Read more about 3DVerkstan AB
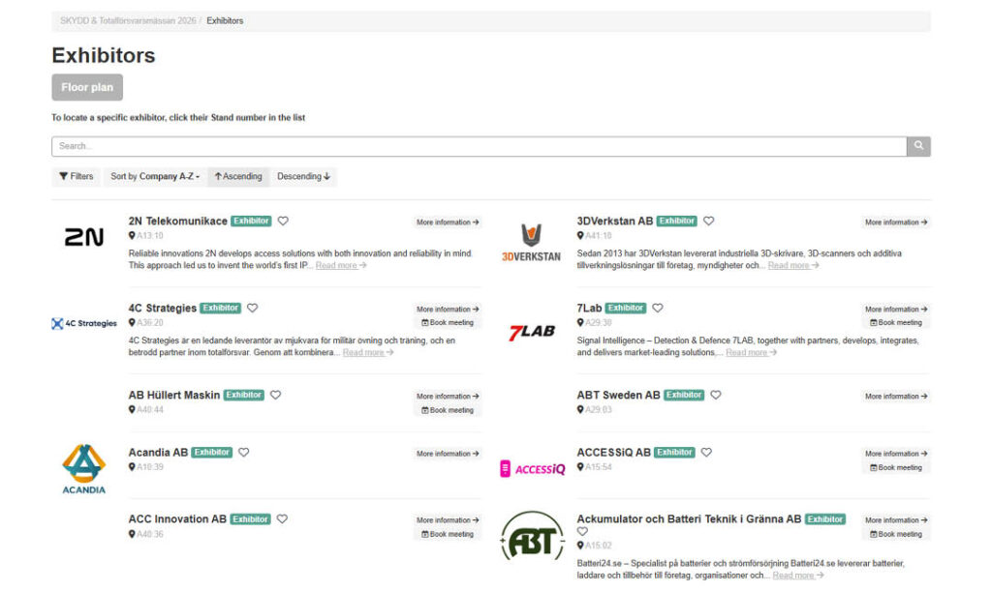Screen dimensions: 992x592 793,266
